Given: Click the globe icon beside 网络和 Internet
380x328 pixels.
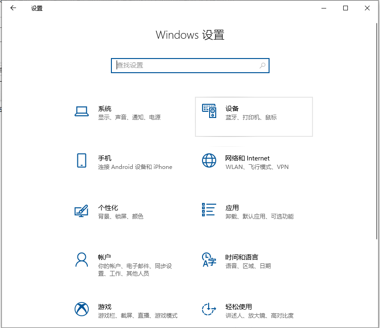Looking at the screenshot, I should (x=209, y=160).
